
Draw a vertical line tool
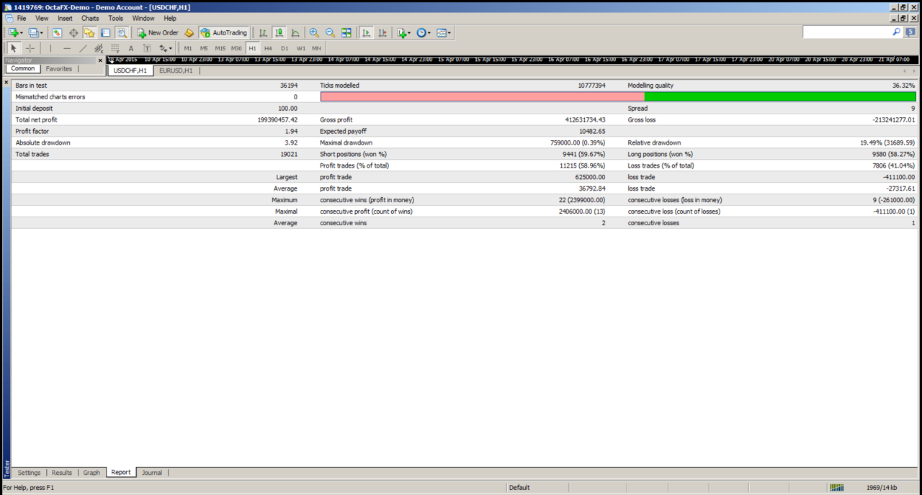pyautogui.click(x=50, y=48)
